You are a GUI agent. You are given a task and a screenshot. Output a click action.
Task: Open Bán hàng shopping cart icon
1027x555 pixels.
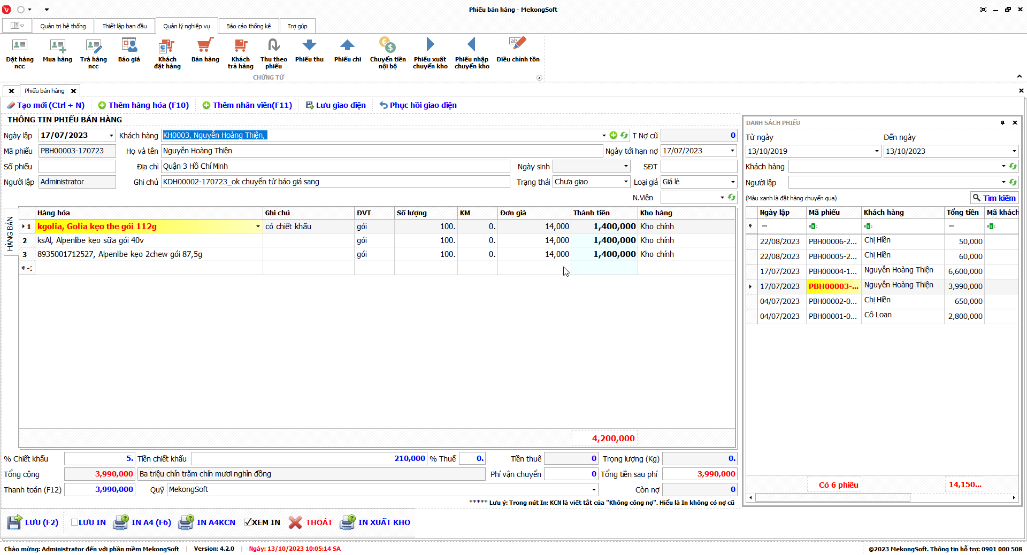pyautogui.click(x=205, y=51)
